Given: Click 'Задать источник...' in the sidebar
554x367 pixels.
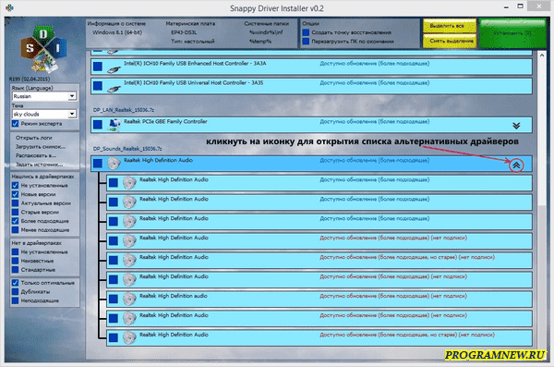Looking at the screenshot, I should [x=39, y=165].
